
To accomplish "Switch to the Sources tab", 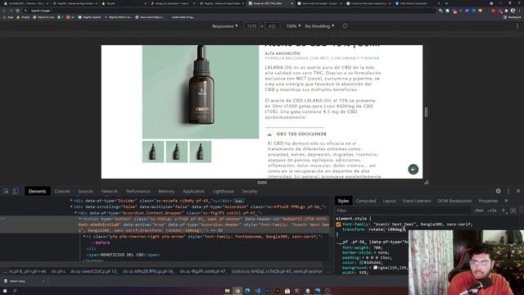I will (85, 191).
